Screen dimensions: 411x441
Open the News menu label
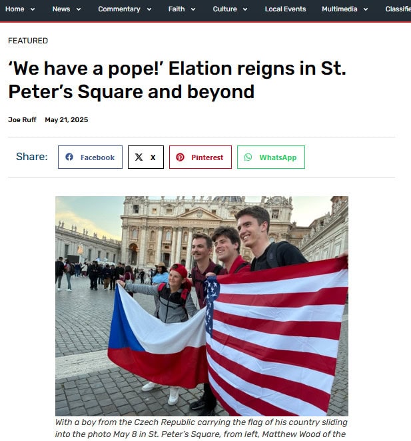pos(61,9)
